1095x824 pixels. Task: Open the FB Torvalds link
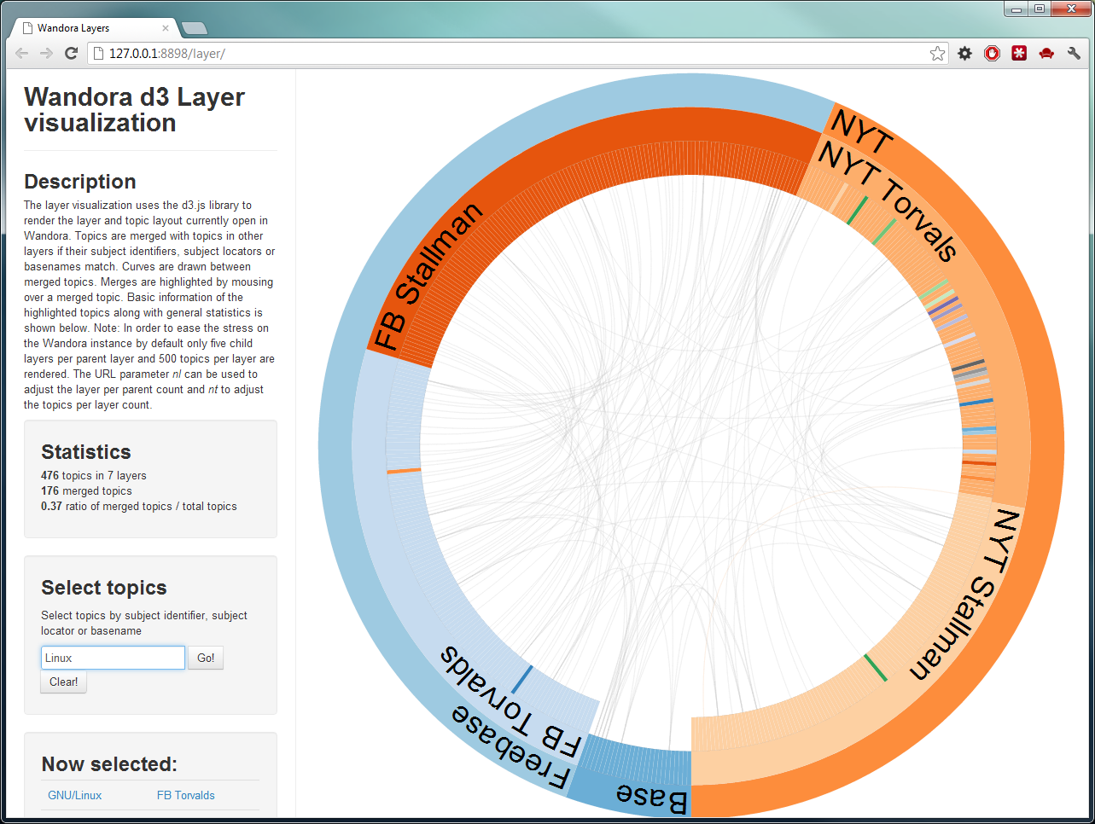point(185,795)
